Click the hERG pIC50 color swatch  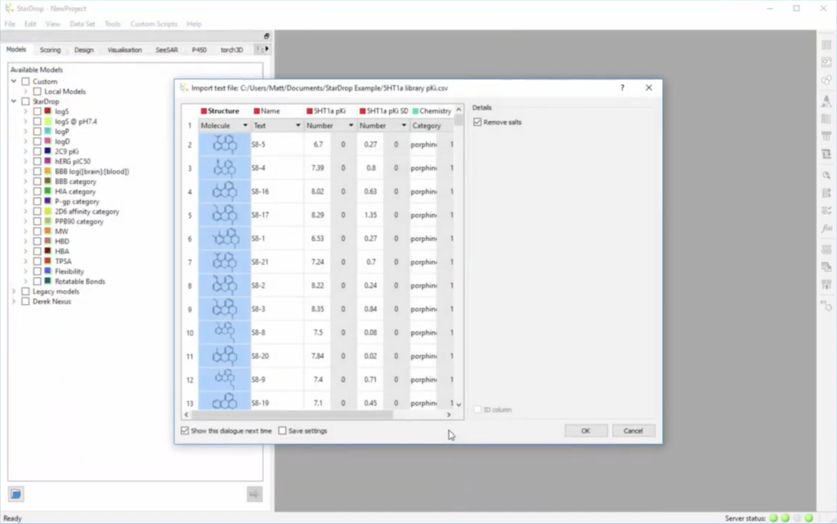click(x=48, y=162)
